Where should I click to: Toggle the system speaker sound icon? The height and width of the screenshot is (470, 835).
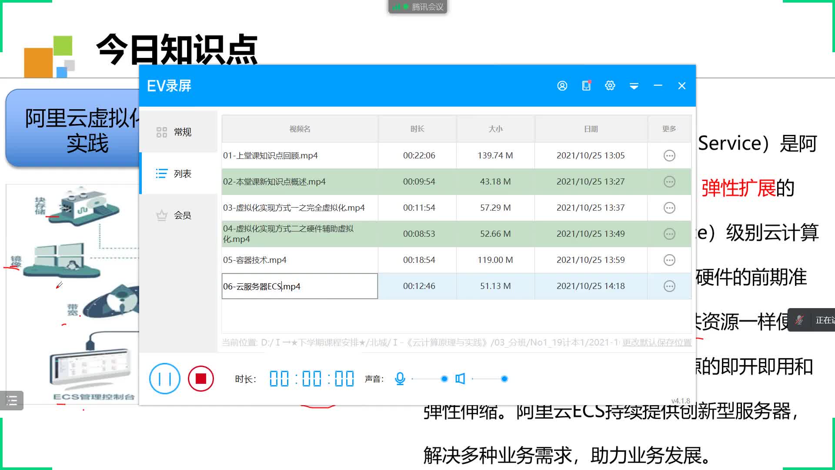click(x=460, y=379)
